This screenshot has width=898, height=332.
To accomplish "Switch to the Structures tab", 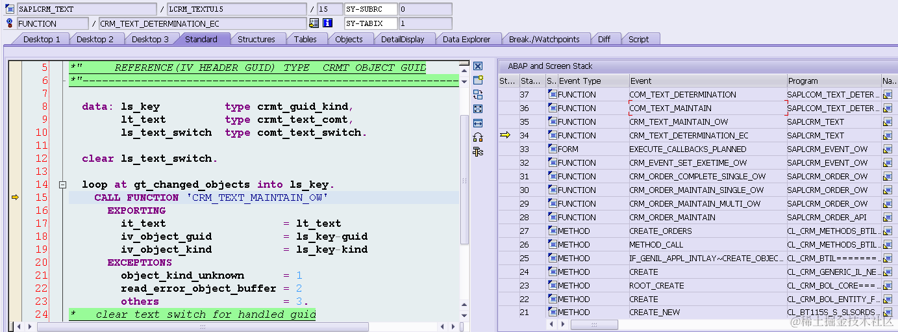I will click(256, 39).
